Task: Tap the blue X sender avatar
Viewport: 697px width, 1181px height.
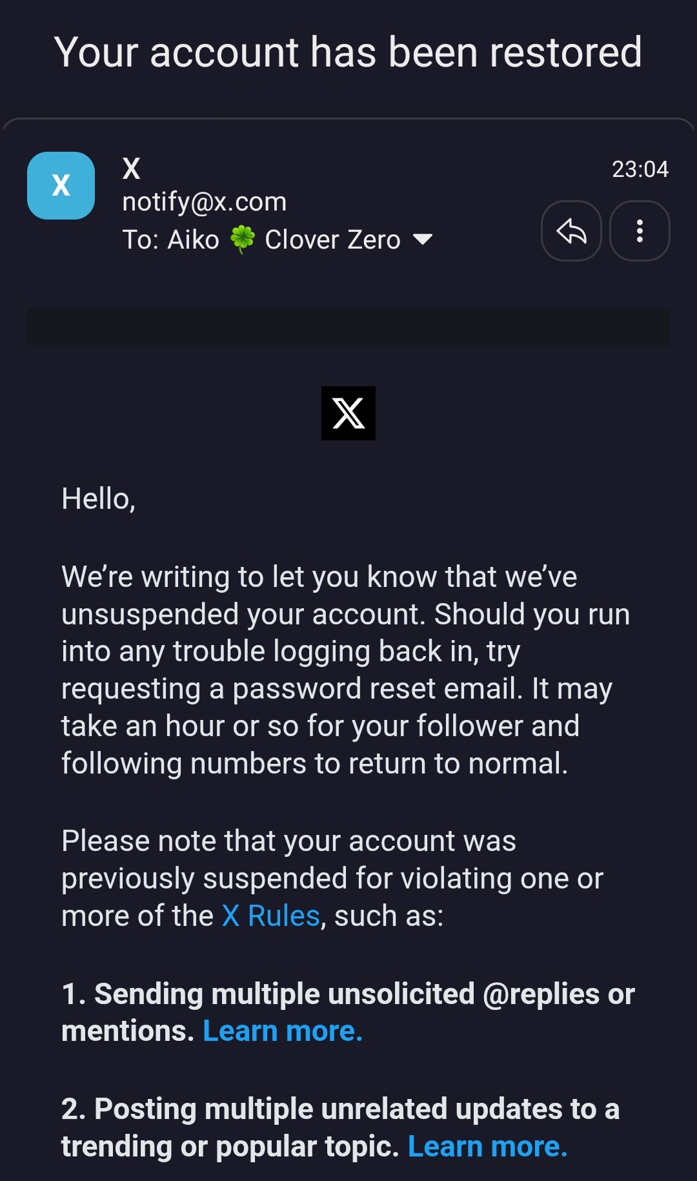Action: [61, 186]
